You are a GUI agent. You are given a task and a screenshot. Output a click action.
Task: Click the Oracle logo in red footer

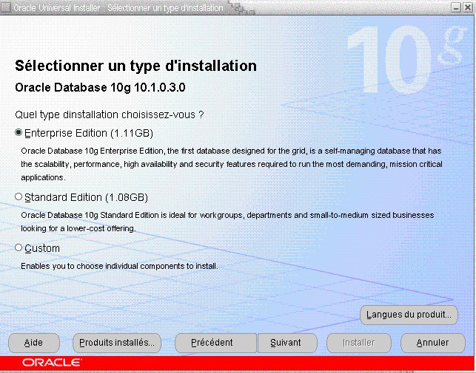[x=52, y=363]
